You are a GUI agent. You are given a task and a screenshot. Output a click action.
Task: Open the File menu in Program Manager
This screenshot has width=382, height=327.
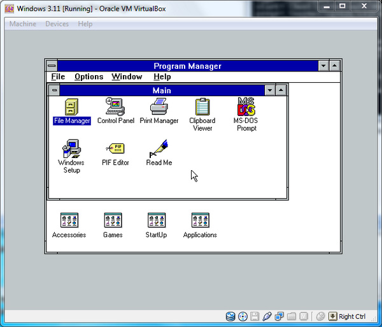(x=58, y=77)
